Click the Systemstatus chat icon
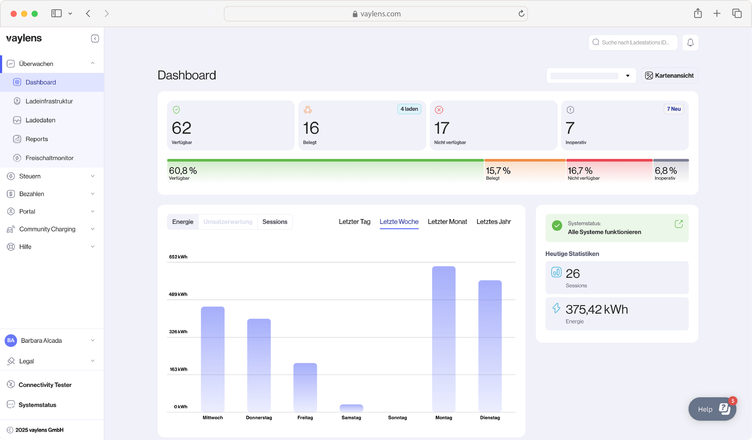Screen dimensions: 752x440 (x=11, y=405)
